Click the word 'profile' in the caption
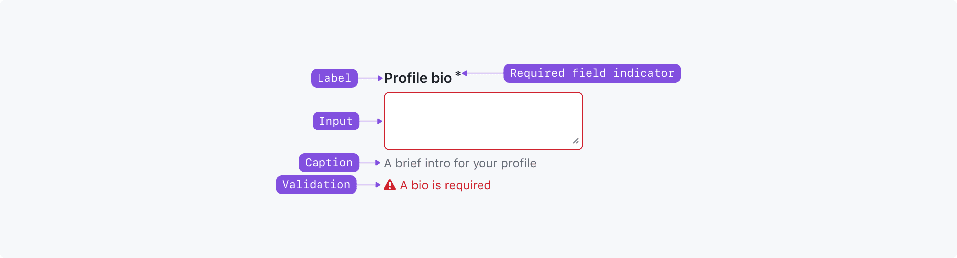The image size is (957, 258). [x=518, y=163]
